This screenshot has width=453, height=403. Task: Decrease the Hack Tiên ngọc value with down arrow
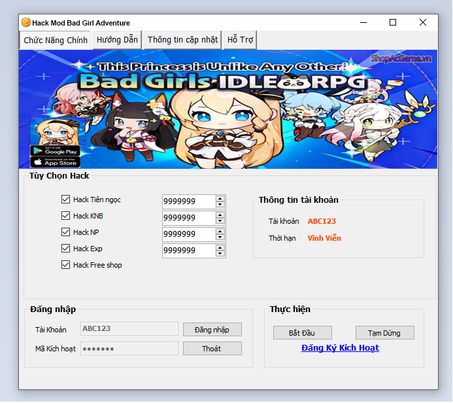click(220, 204)
